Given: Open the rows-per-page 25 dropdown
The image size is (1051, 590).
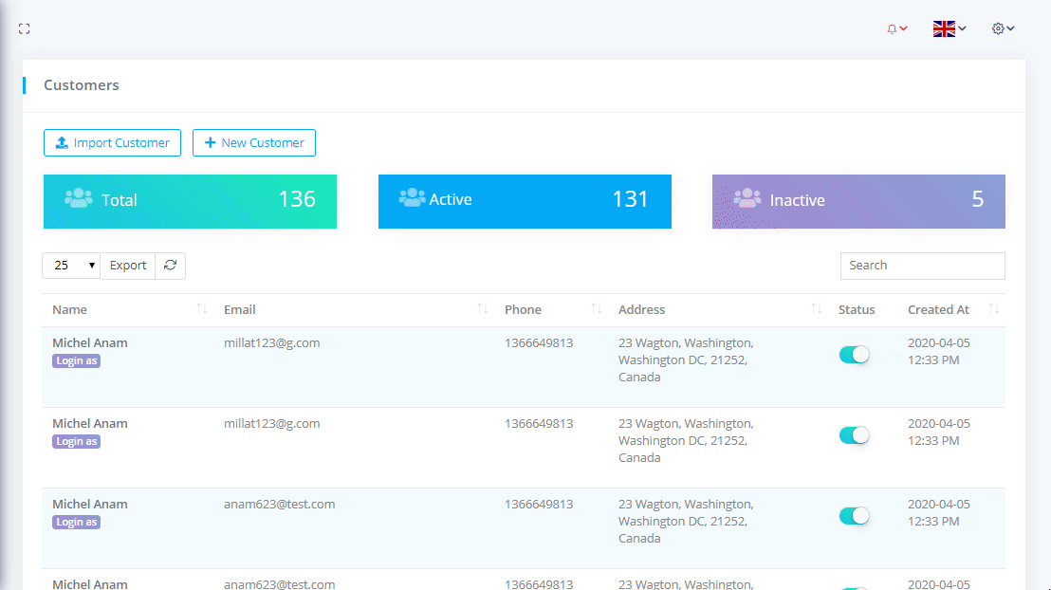Looking at the screenshot, I should pyautogui.click(x=71, y=266).
